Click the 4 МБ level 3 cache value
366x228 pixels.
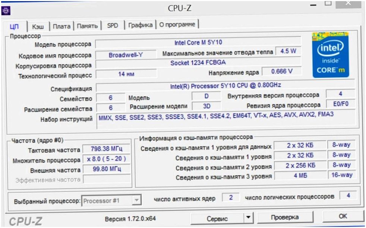pos(300,175)
